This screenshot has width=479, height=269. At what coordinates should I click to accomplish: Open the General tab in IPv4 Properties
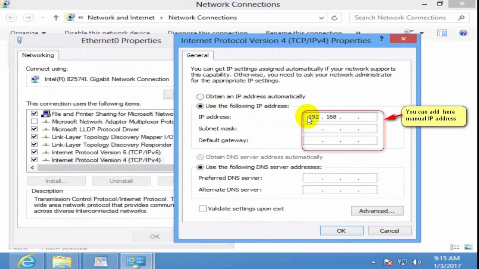[197, 55]
